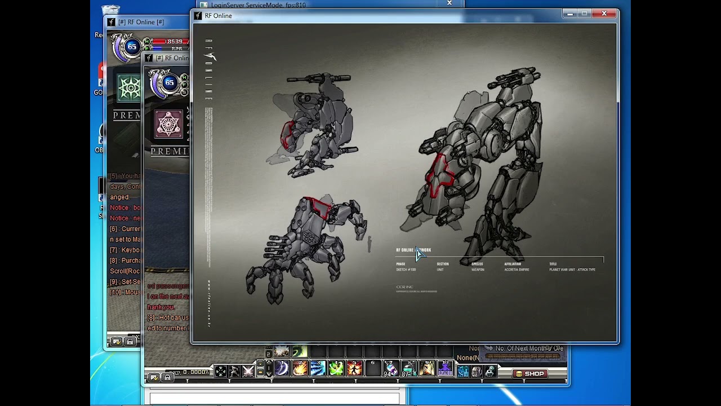
Task: Click the green emblem icon in back window
Action: click(130, 89)
